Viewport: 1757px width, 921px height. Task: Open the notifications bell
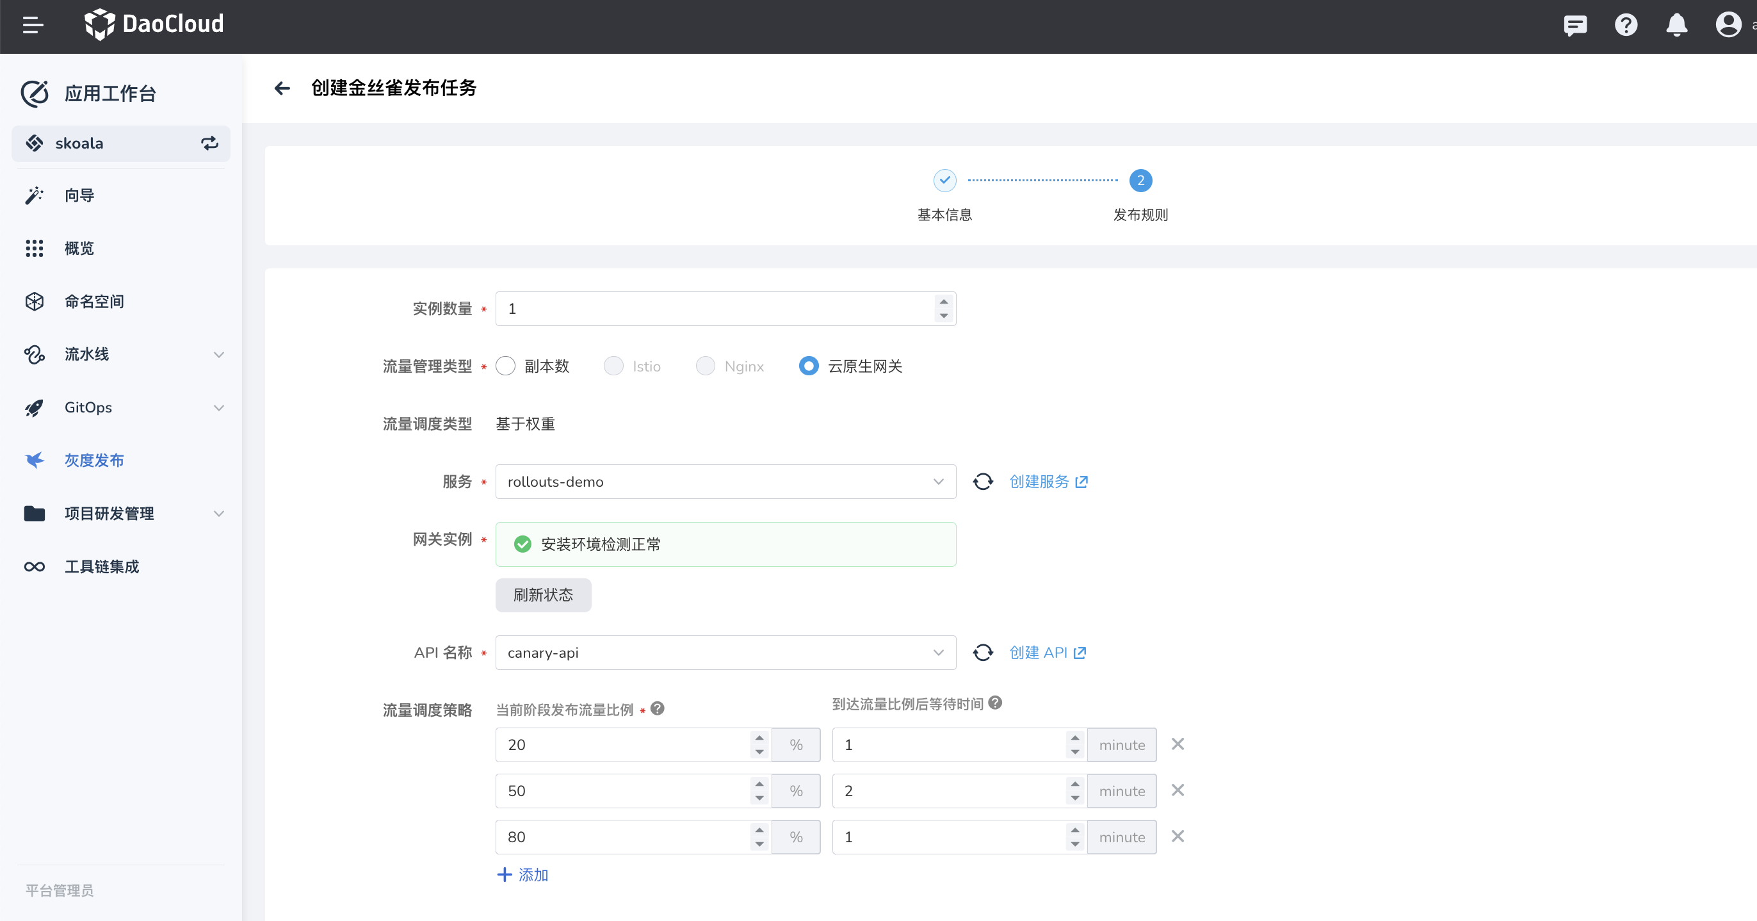click(x=1676, y=25)
